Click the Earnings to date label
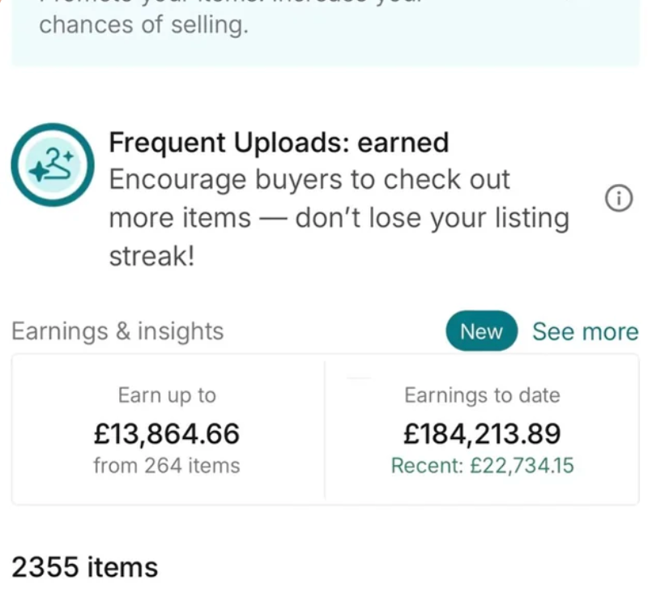 pos(482,395)
